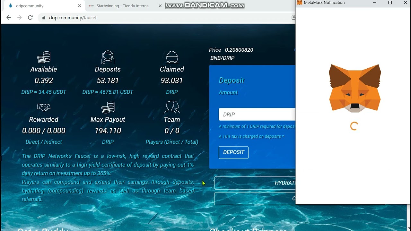Click the Max Payout coins icon
The height and width of the screenshot is (231, 411).
click(x=108, y=107)
